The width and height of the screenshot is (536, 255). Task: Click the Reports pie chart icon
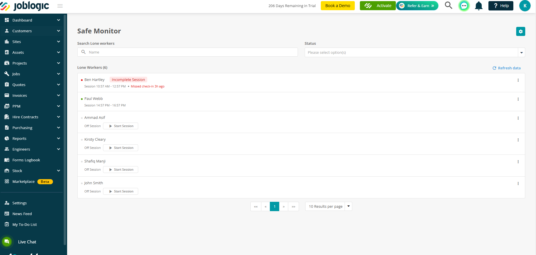click(x=7, y=138)
